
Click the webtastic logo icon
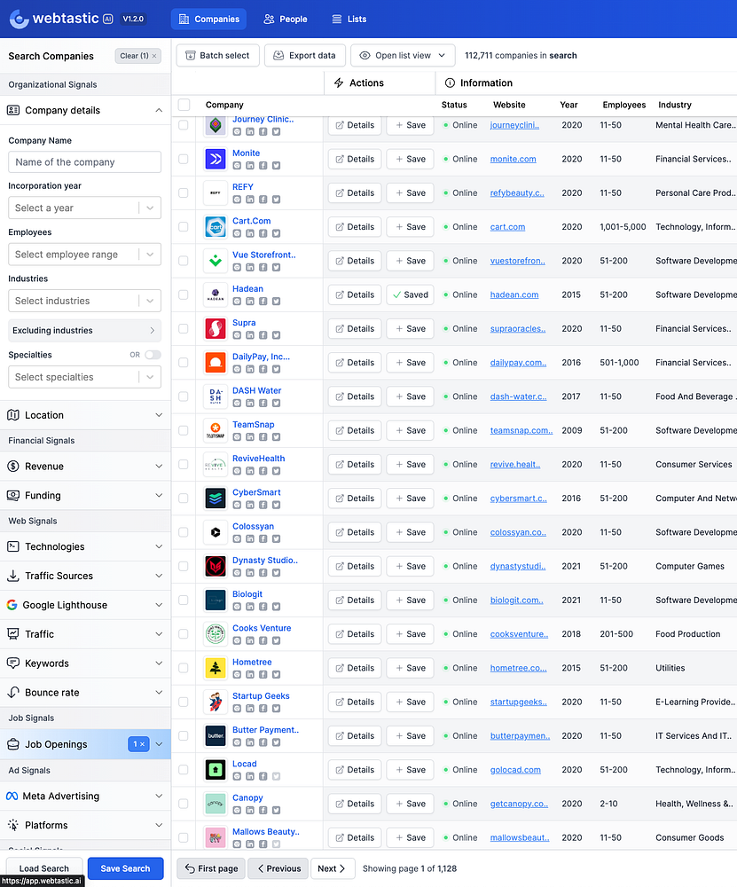[20, 19]
